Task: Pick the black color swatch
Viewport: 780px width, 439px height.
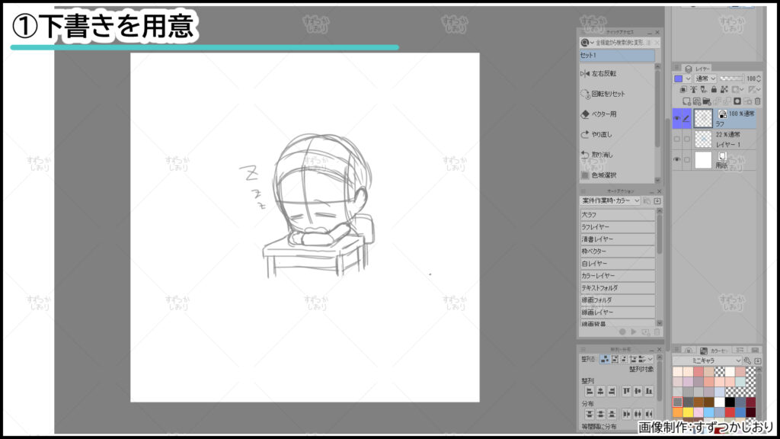Action: 730,402
